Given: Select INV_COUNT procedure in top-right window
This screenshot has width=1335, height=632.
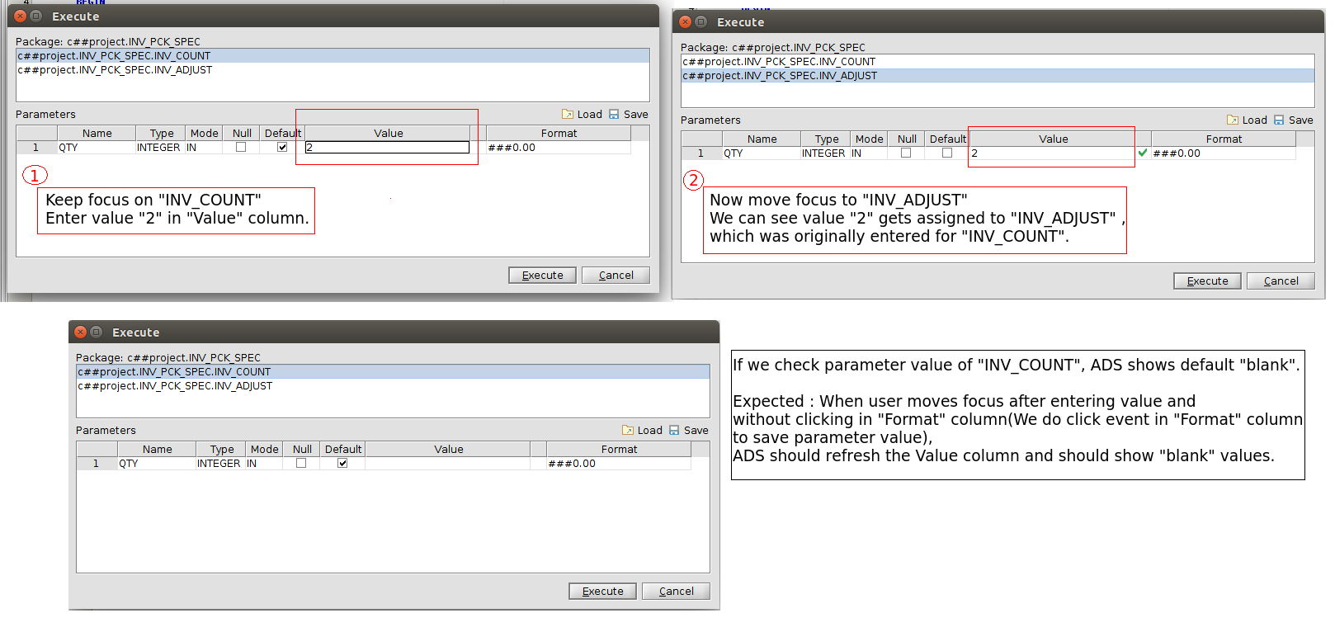Looking at the screenshot, I should click(x=998, y=62).
